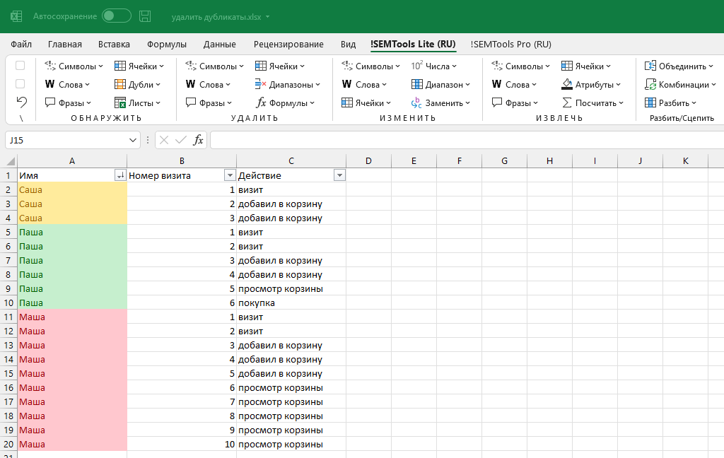Click the Save floppy disk icon
Image resolution: width=724 pixels, height=458 pixels.
[x=145, y=16]
